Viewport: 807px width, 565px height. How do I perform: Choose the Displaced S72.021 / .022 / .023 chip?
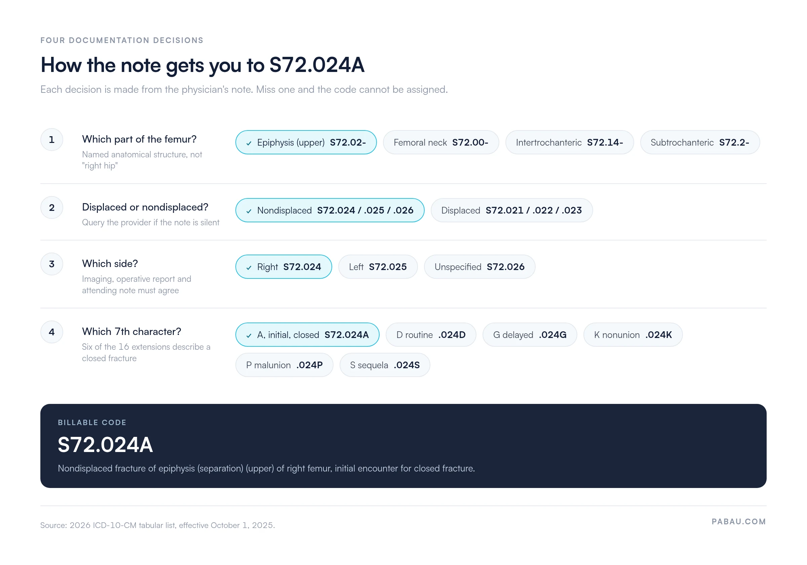(x=511, y=210)
